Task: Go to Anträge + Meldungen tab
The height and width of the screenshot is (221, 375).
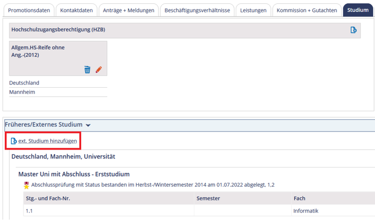Action: (x=128, y=10)
